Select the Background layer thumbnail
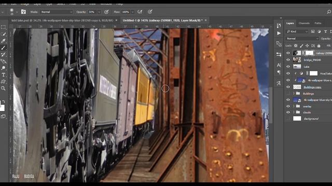 pyautogui.click(x=297, y=118)
